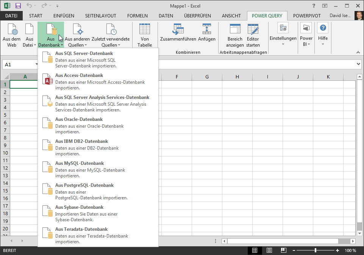Click the vertical scrollbar down arrow
The image size is (364, 255).
click(359, 233)
